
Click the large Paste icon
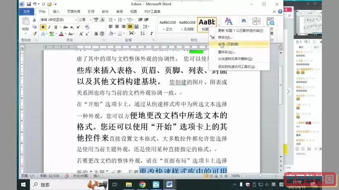pos(26,22)
